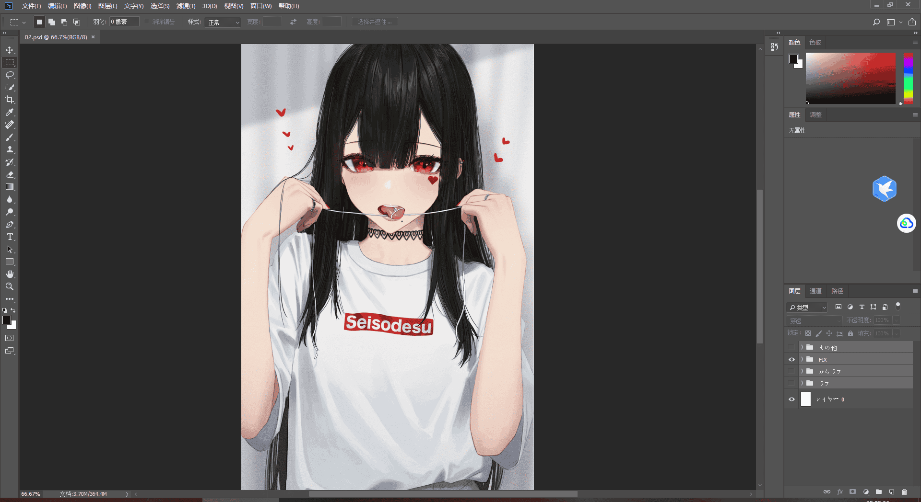
Task: Select the Crop tool
Action: (x=10, y=100)
